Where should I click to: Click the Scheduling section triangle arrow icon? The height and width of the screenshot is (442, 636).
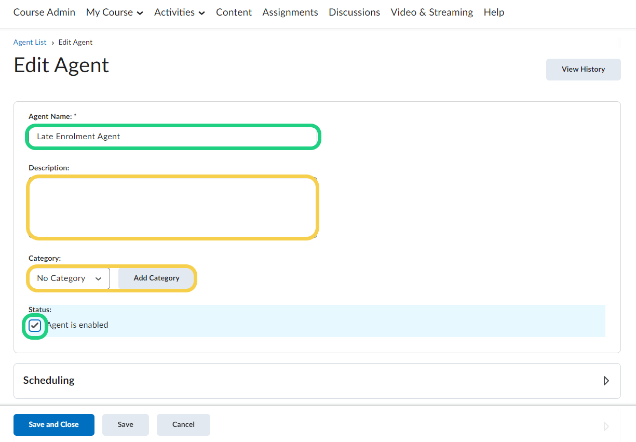[x=606, y=381]
